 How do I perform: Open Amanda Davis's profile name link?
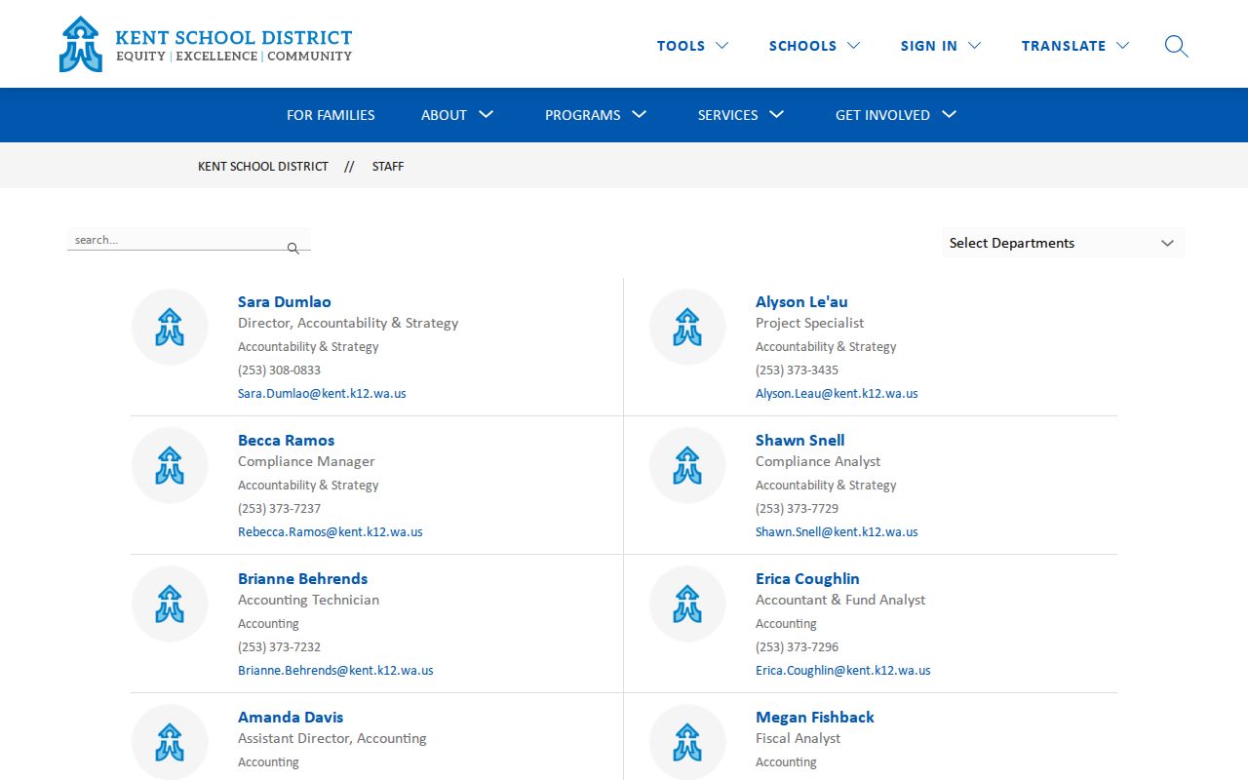click(291, 718)
